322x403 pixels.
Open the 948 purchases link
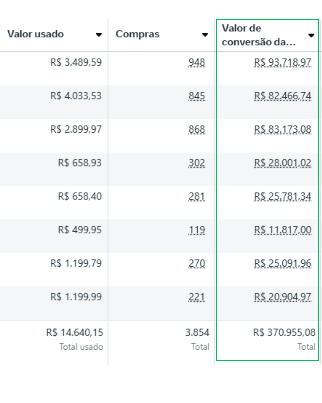pos(197,62)
